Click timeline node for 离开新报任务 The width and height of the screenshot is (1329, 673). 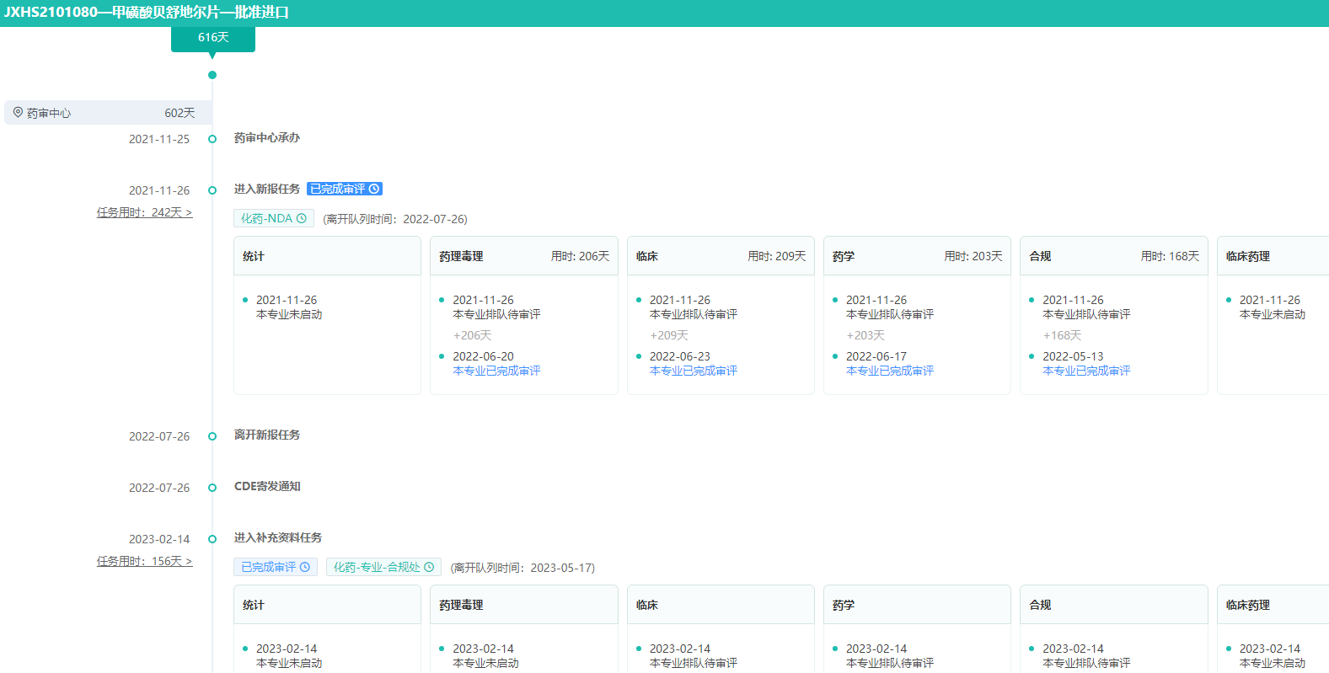pyautogui.click(x=212, y=436)
